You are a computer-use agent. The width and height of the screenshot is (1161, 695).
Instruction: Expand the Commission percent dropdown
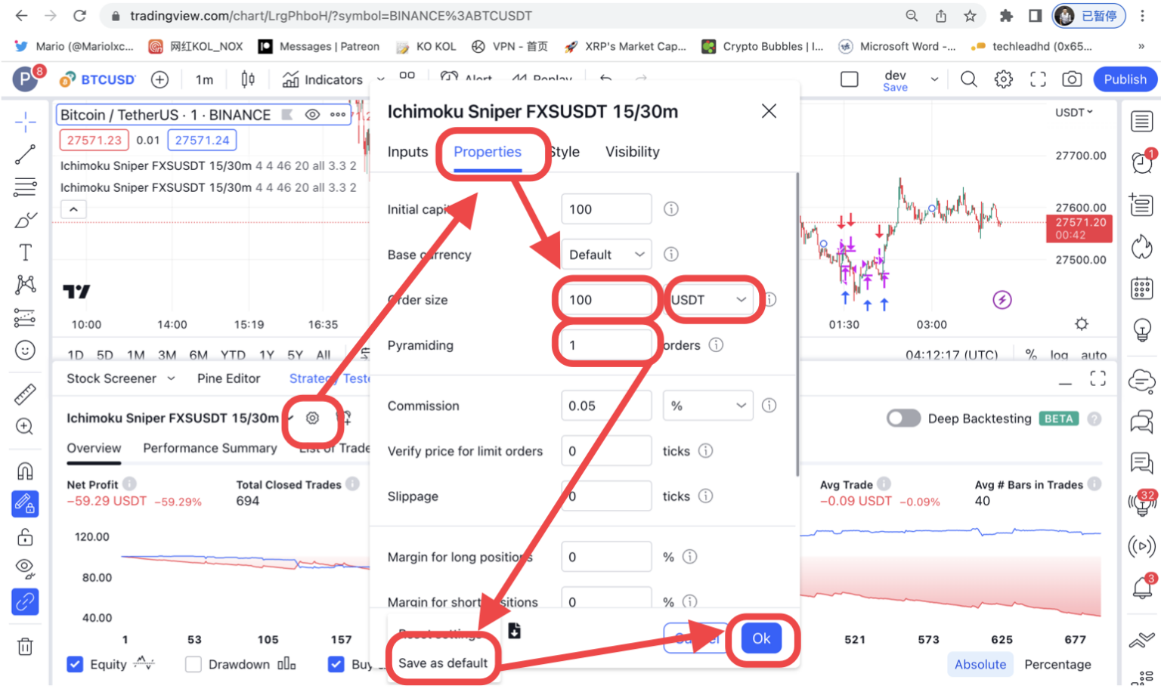[x=707, y=406]
